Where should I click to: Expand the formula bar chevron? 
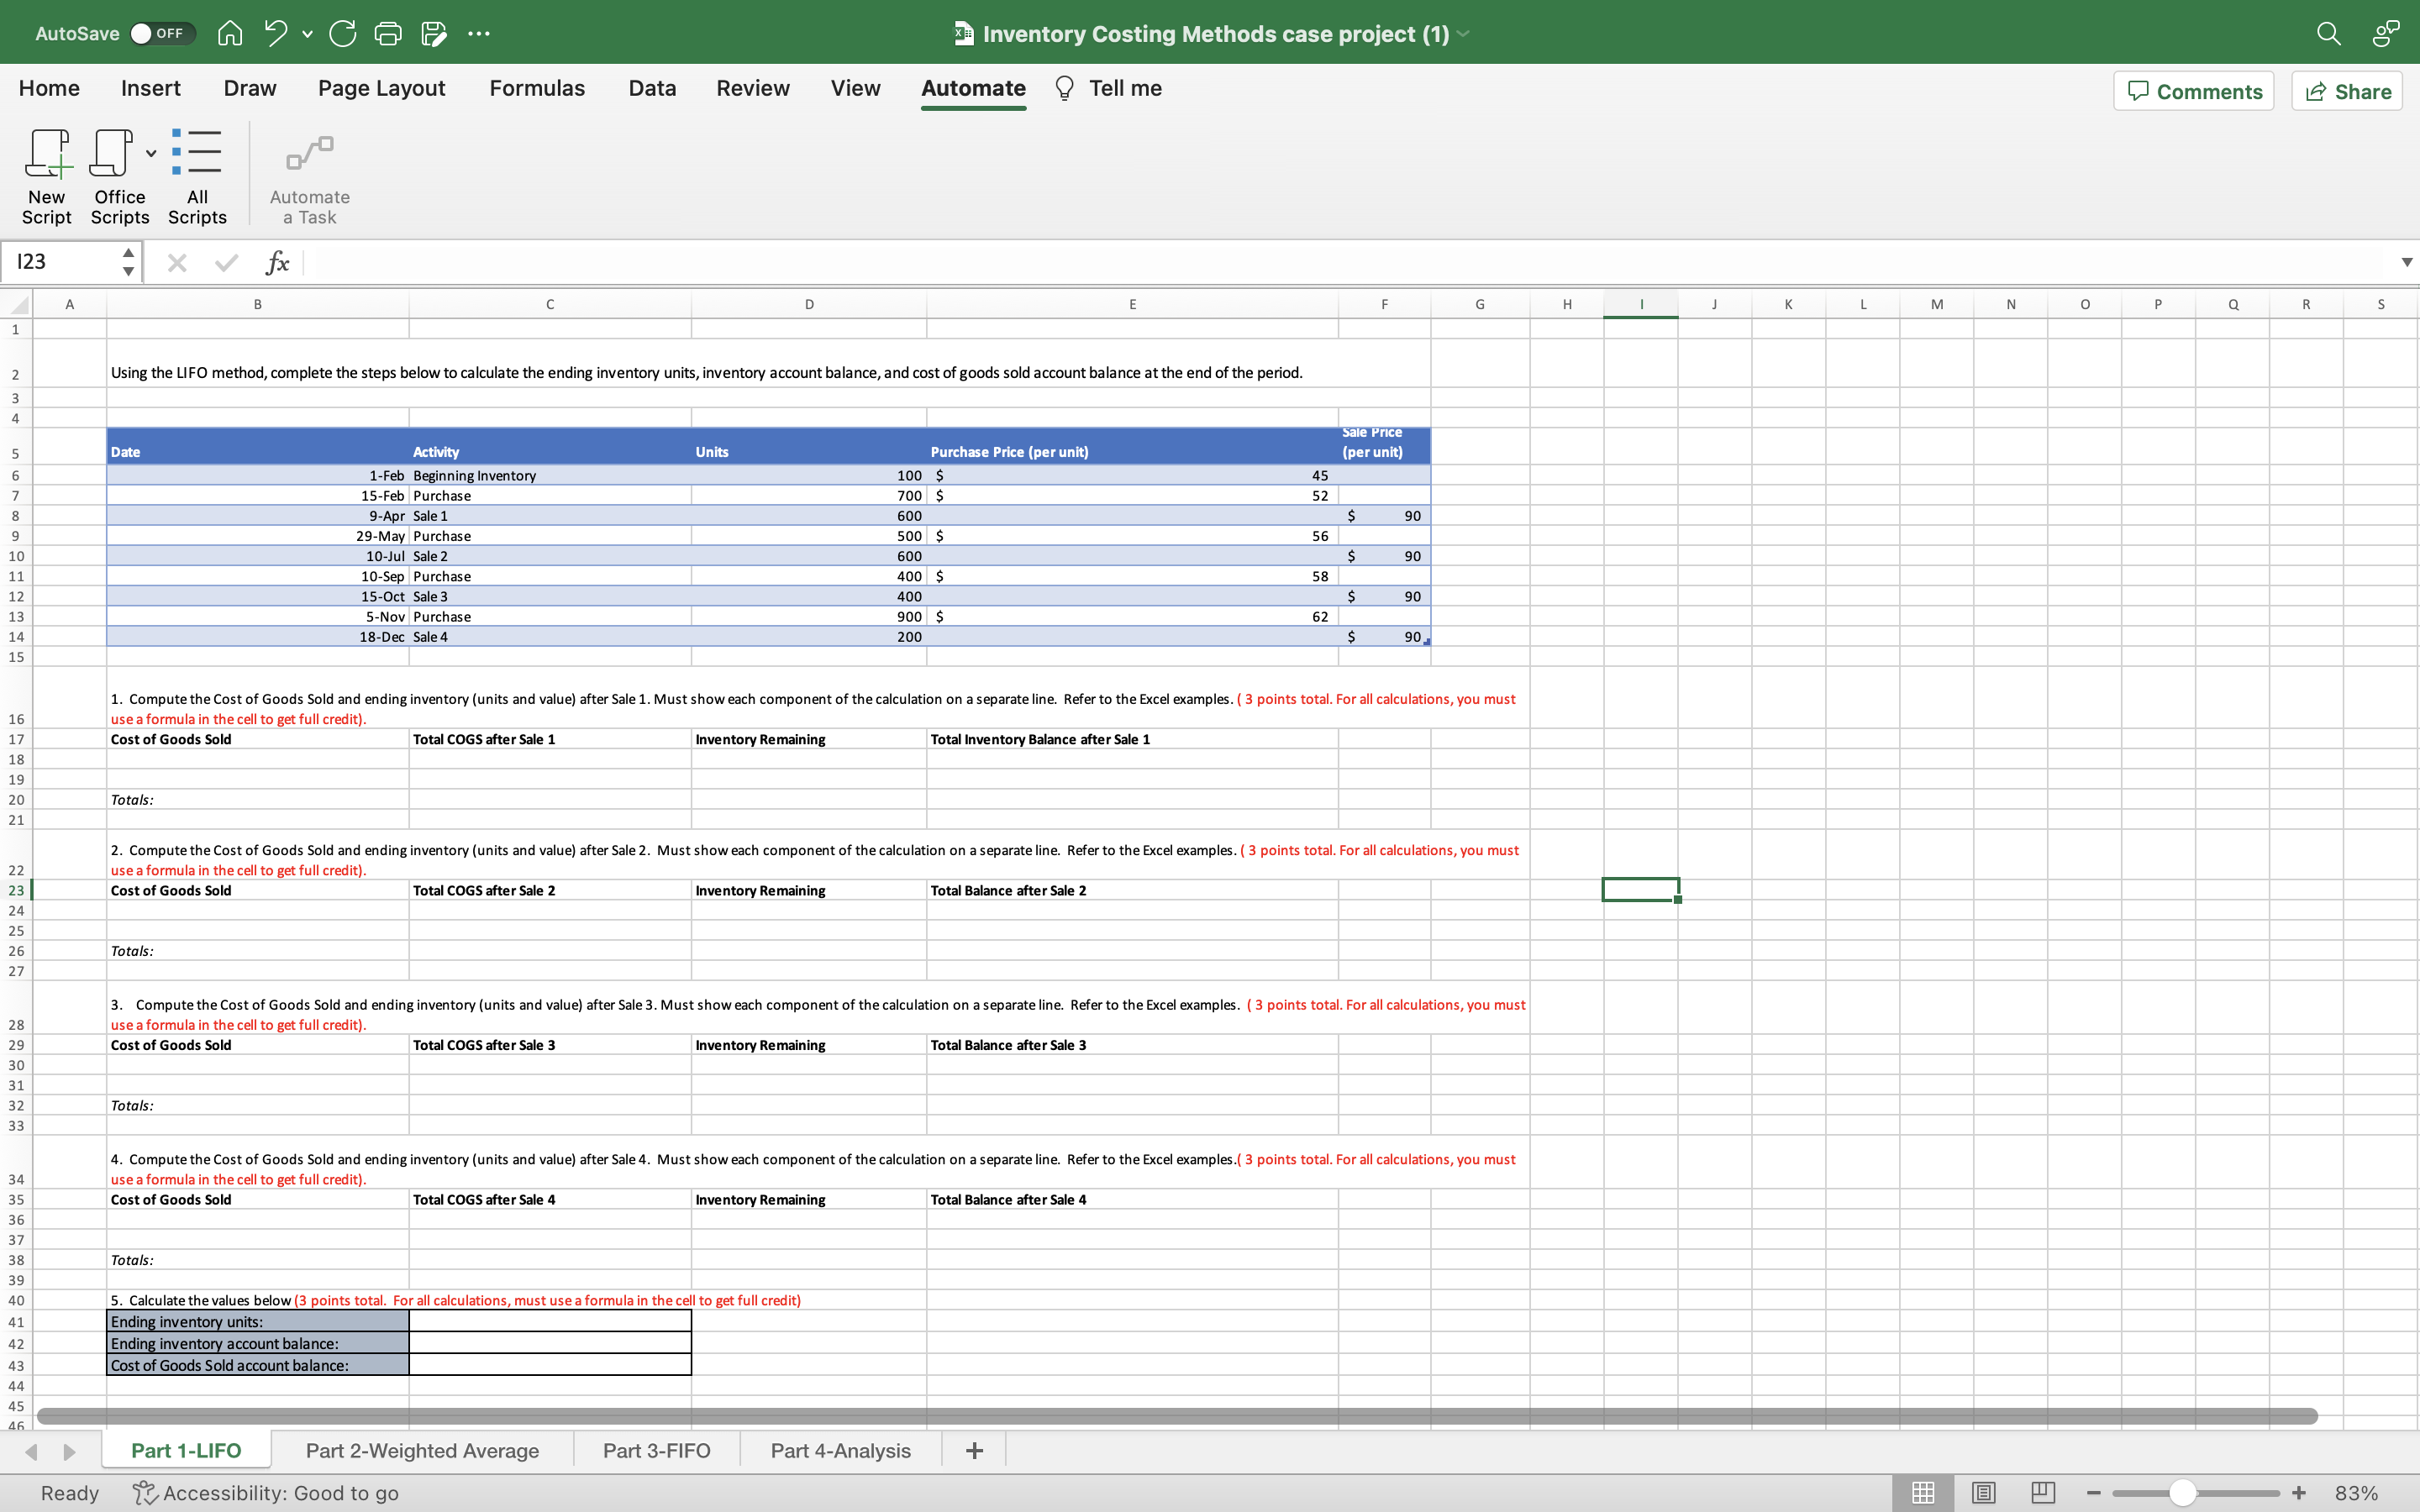click(2406, 262)
